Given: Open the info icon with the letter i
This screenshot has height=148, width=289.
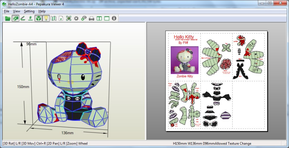Looking at the screenshot, I should pyautogui.click(x=114, y=18).
